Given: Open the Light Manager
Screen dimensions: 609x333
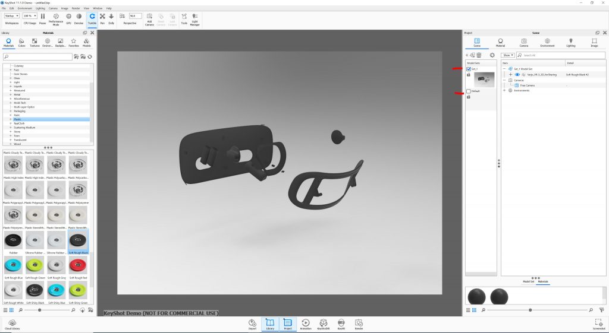Looking at the screenshot, I should pyautogui.click(x=194, y=18).
